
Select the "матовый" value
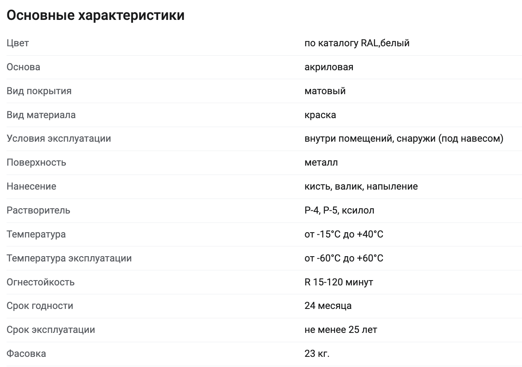click(x=325, y=91)
